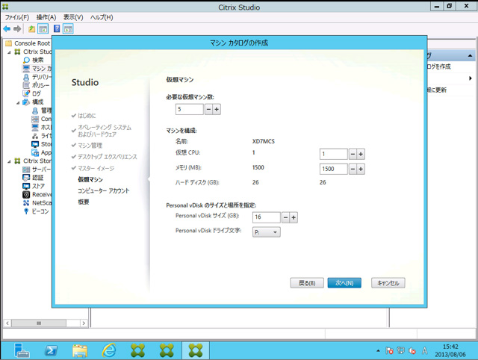Select the 構成 tree node
Screen dimensions: 478x360
point(33,102)
